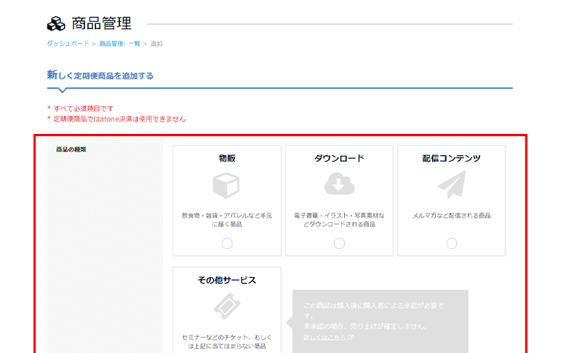Select the その他サービス card title
The height and width of the screenshot is (353, 582).
pos(227,280)
